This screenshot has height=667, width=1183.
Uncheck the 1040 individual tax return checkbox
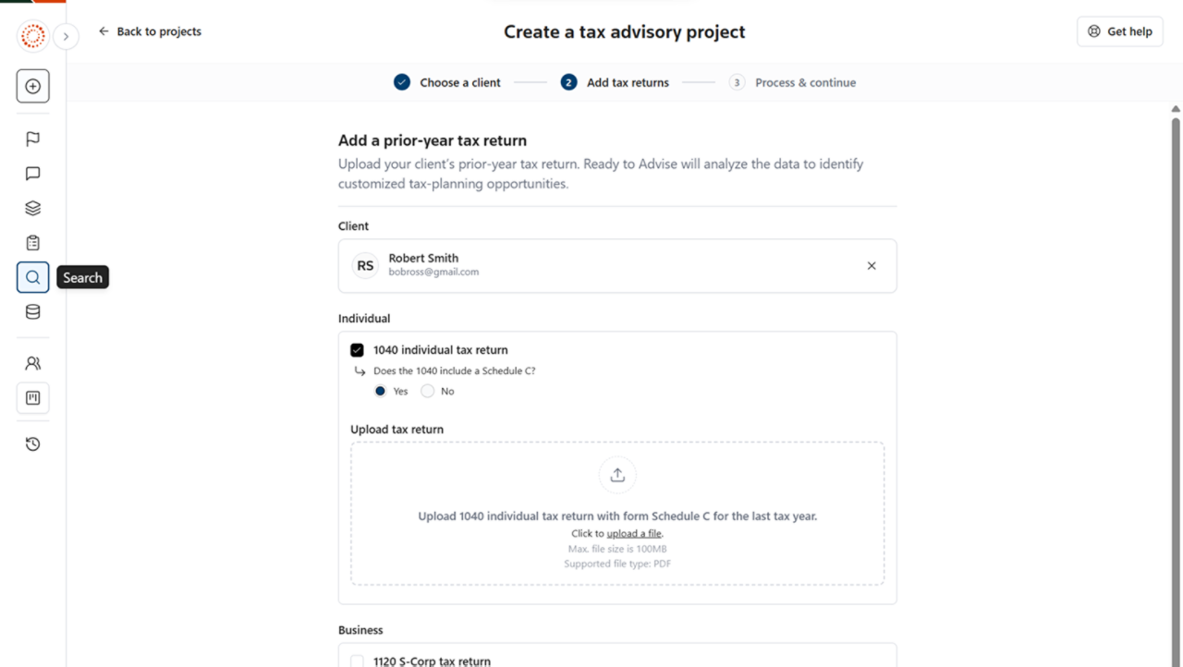357,350
